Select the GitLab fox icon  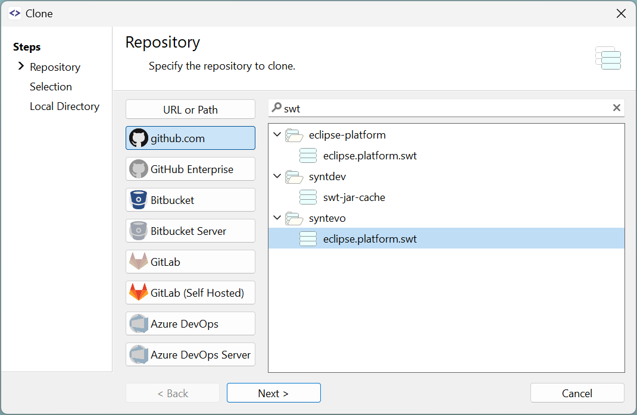[x=138, y=262]
